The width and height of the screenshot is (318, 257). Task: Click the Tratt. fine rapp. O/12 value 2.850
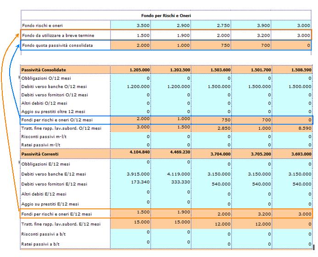click(x=224, y=128)
